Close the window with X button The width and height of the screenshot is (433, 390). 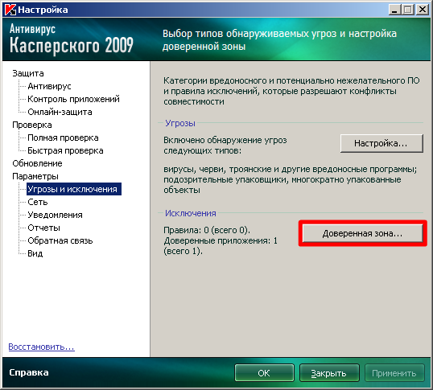tap(423, 10)
